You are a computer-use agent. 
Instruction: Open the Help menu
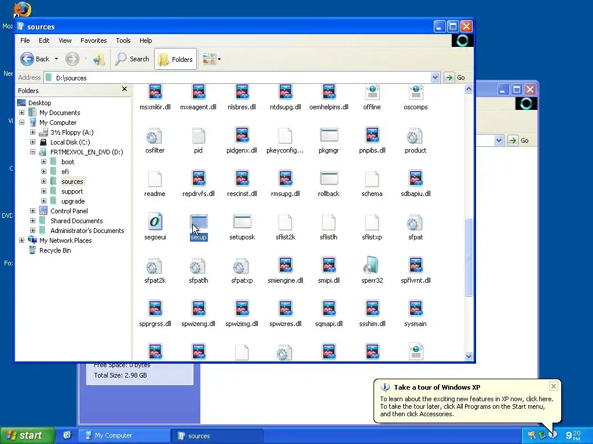145,40
